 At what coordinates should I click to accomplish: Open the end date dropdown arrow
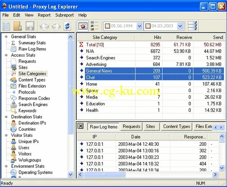click(x=180, y=26)
